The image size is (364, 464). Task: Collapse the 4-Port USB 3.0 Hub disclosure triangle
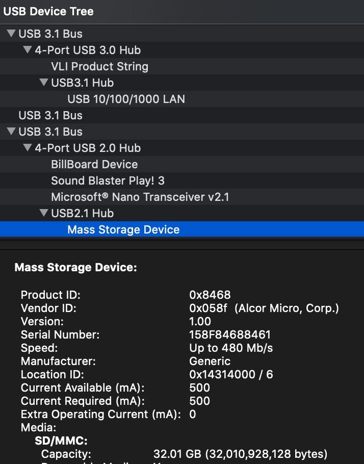tap(28, 50)
